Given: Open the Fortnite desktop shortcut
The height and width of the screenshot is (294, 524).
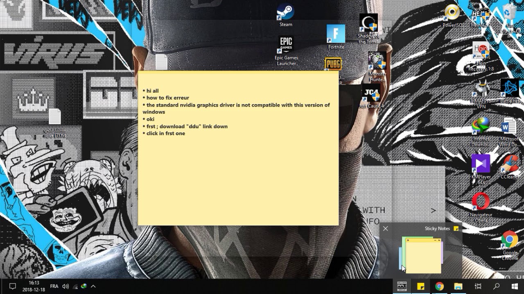Looking at the screenshot, I should [336, 37].
